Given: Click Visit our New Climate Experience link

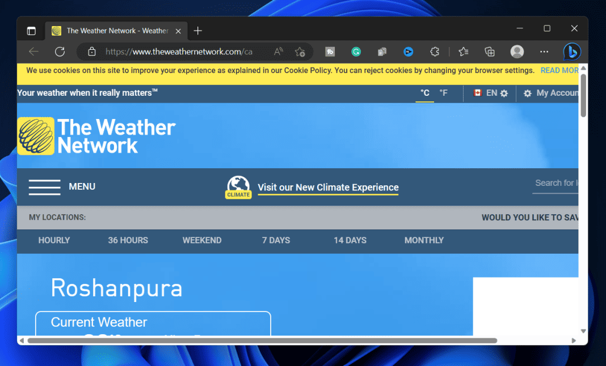Looking at the screenshot, I should pyautogui.click(x=328, y=187).
